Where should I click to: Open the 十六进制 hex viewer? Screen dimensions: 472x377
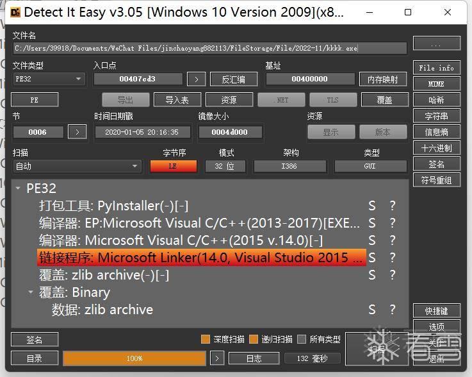click(x=437, y=148)
